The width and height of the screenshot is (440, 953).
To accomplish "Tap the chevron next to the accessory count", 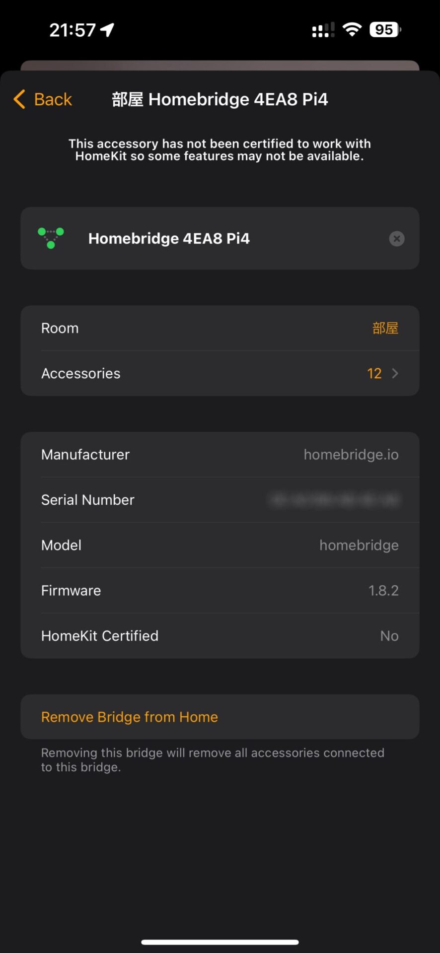I will (x=395, y=373).
